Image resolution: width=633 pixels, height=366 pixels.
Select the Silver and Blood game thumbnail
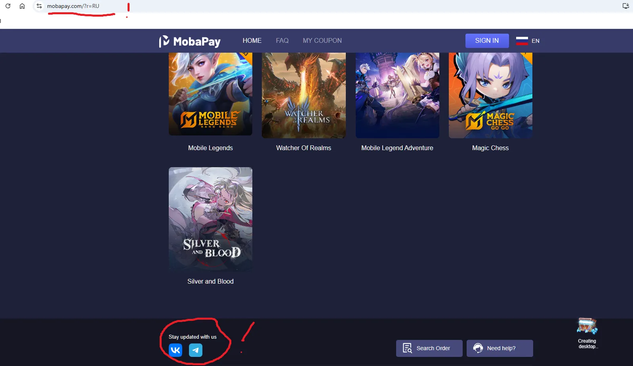(210, 219)
